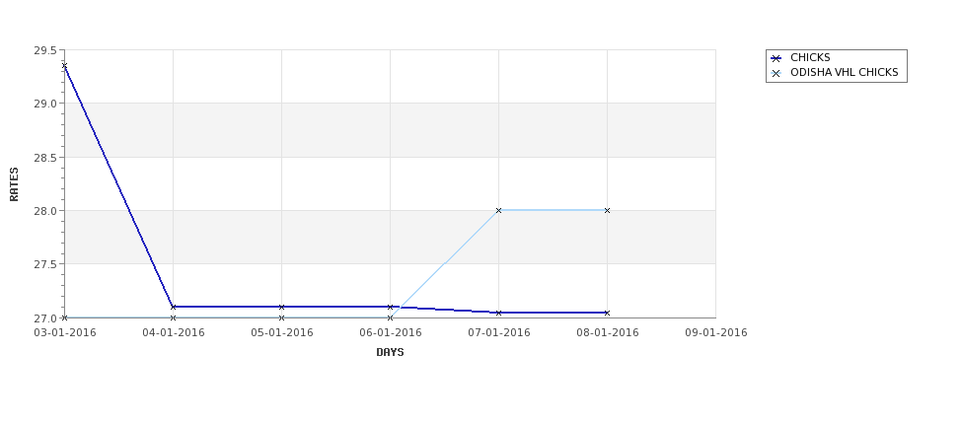
Task: Select ODISHA VHL CHICKS point at 08-01-2016
Action: coord(608,210)
